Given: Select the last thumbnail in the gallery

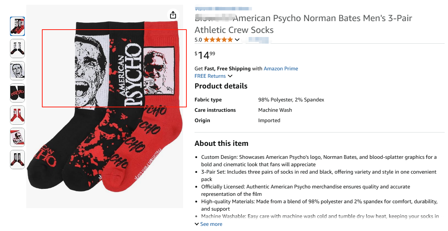Looking at the screenshot, I should point(17,160).
